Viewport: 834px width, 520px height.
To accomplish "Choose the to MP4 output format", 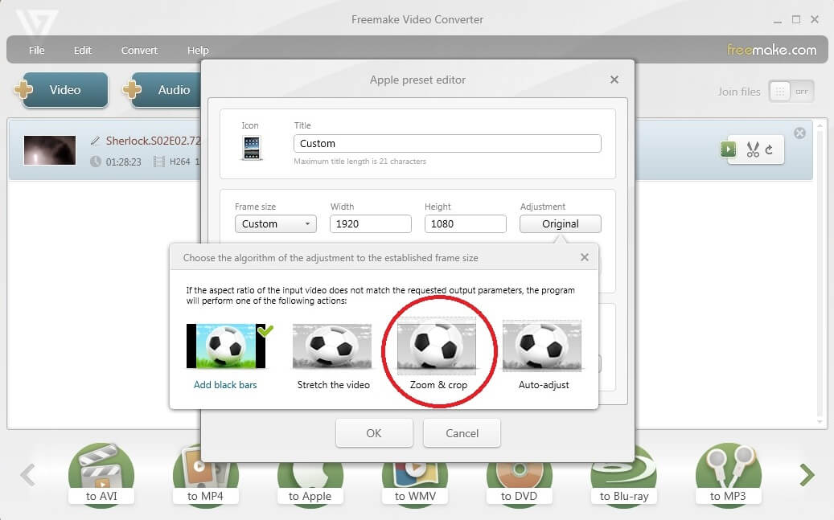I will pos(205,475).
